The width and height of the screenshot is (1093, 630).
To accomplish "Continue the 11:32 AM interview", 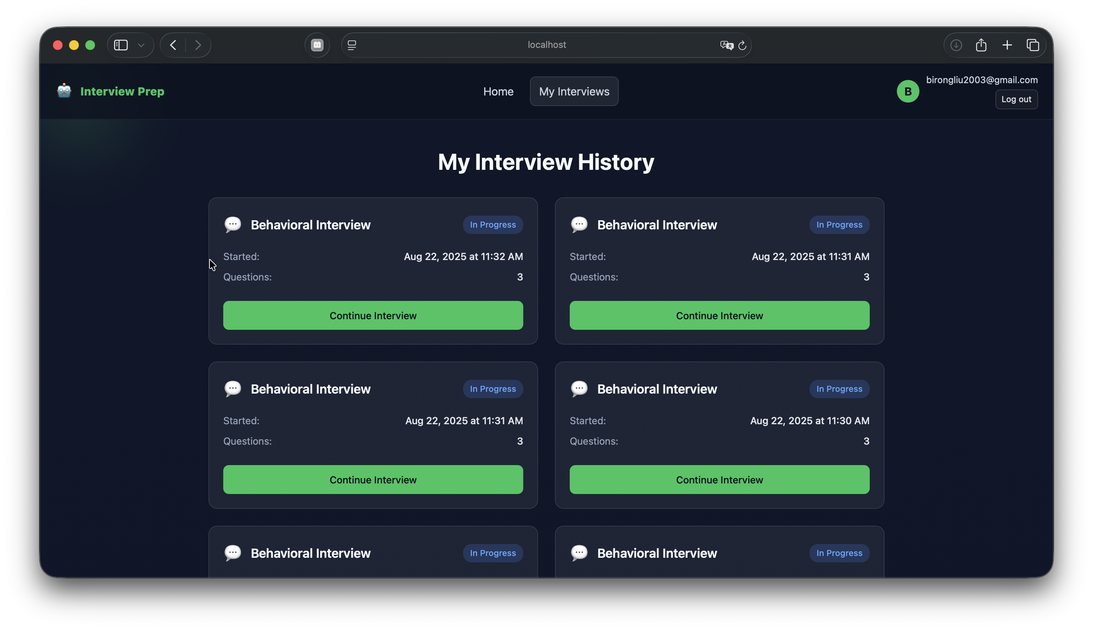I will (373, 315).
